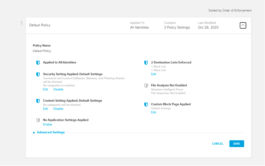Screen dimensions: 265x166
Task: Click the Security Setting Applied shield icon
Action: coord(38,75)
